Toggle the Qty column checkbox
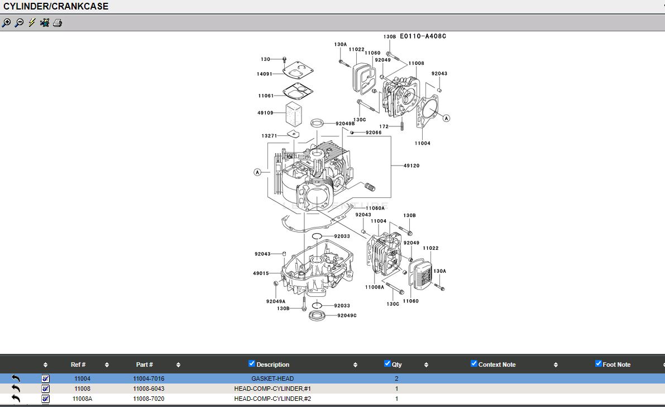This screenshot has height=407, width=665. click(x=387, y=363)
